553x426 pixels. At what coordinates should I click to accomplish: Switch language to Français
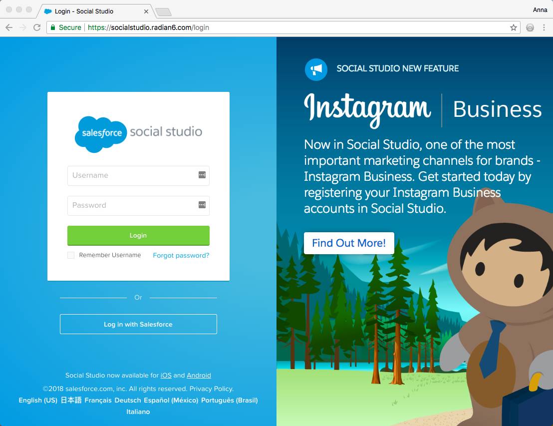click(98, 400)
